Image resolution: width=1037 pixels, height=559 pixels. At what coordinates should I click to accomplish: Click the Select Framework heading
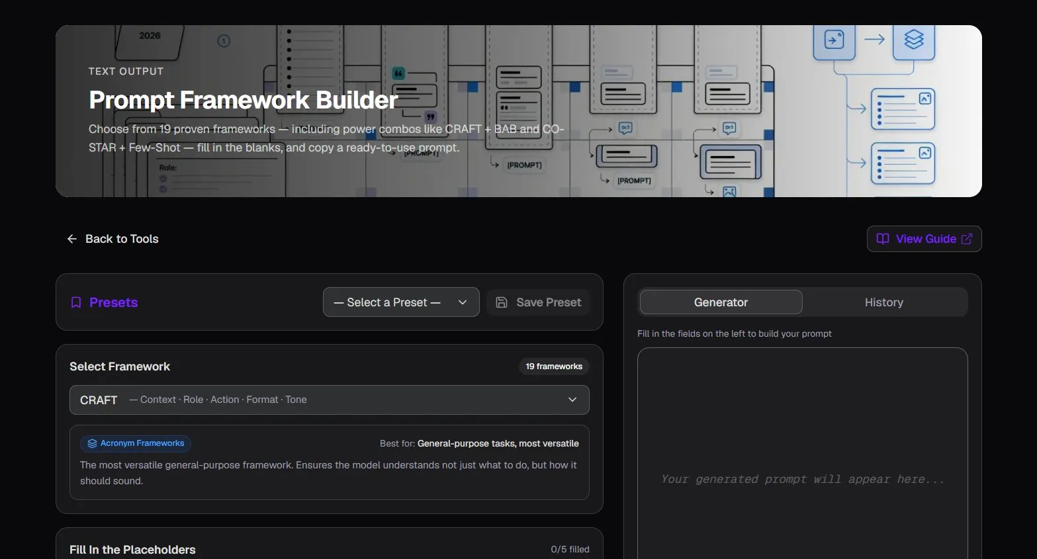tap(120, 366)
